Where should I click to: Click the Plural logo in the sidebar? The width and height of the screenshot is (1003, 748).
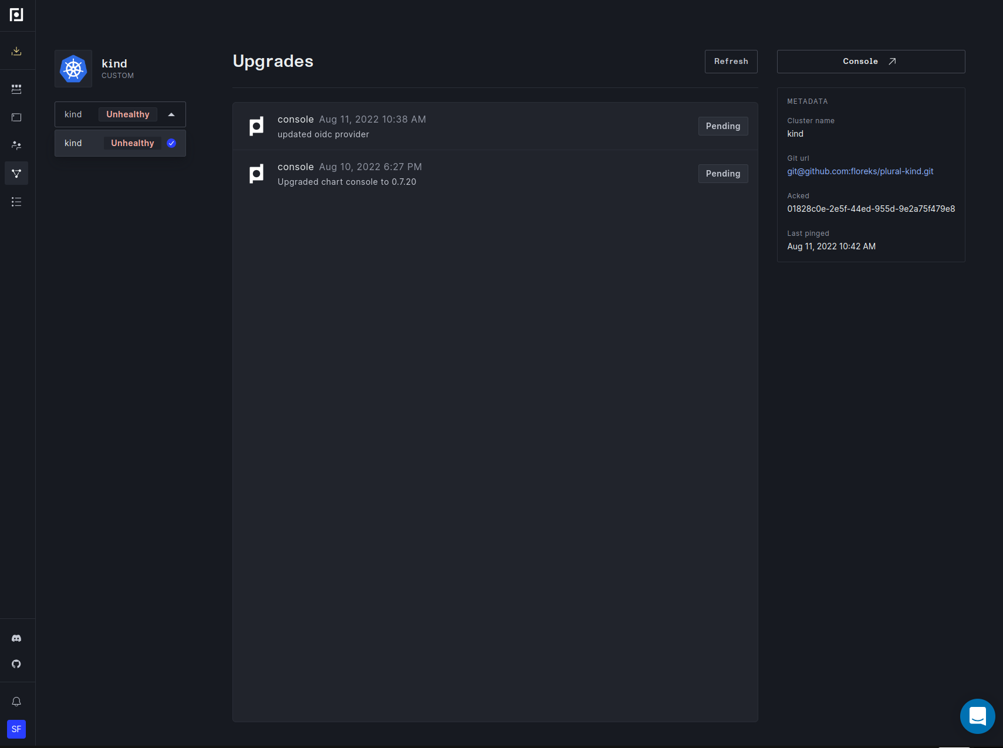pos(16,15)
